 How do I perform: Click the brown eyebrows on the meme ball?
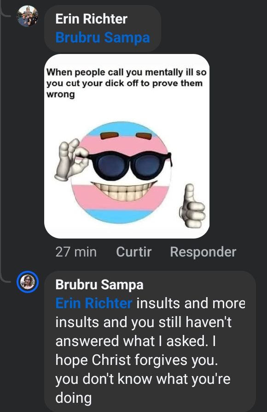(x=126, y=136)
